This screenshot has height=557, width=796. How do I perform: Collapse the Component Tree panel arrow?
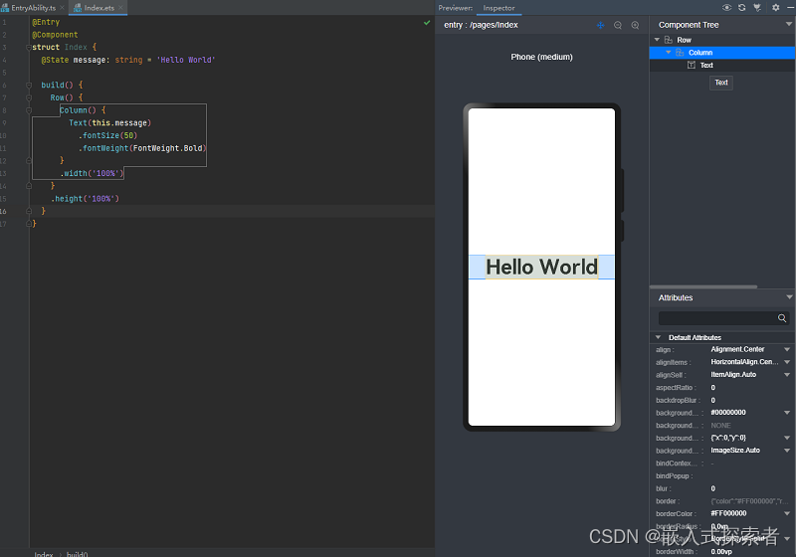coord(789,24)
